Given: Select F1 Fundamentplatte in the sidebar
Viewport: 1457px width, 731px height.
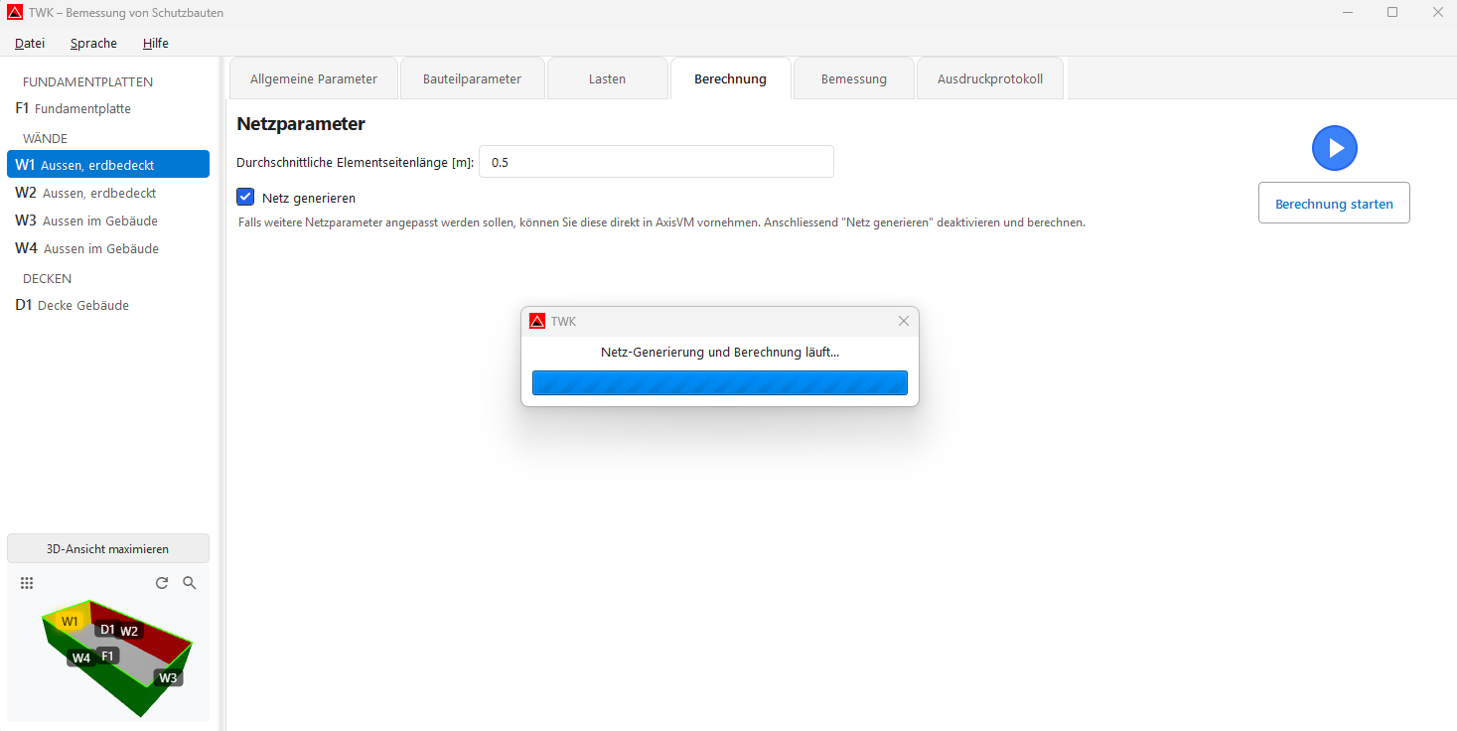Looking at the screenshot, I should click(x=72, y=108).
